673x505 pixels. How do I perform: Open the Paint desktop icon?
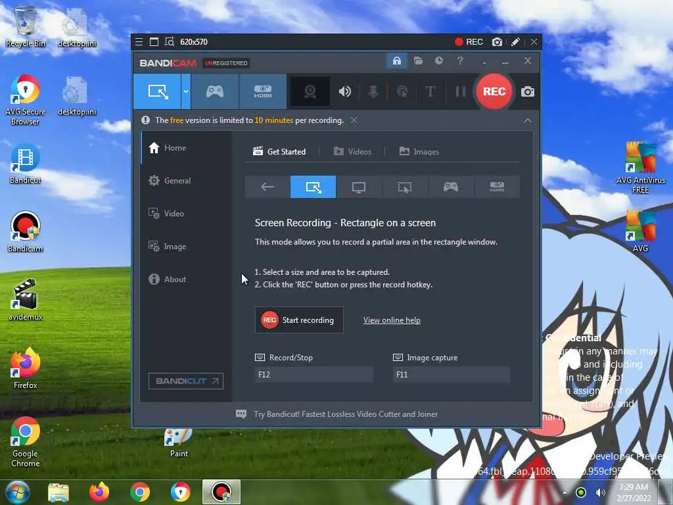179,443
